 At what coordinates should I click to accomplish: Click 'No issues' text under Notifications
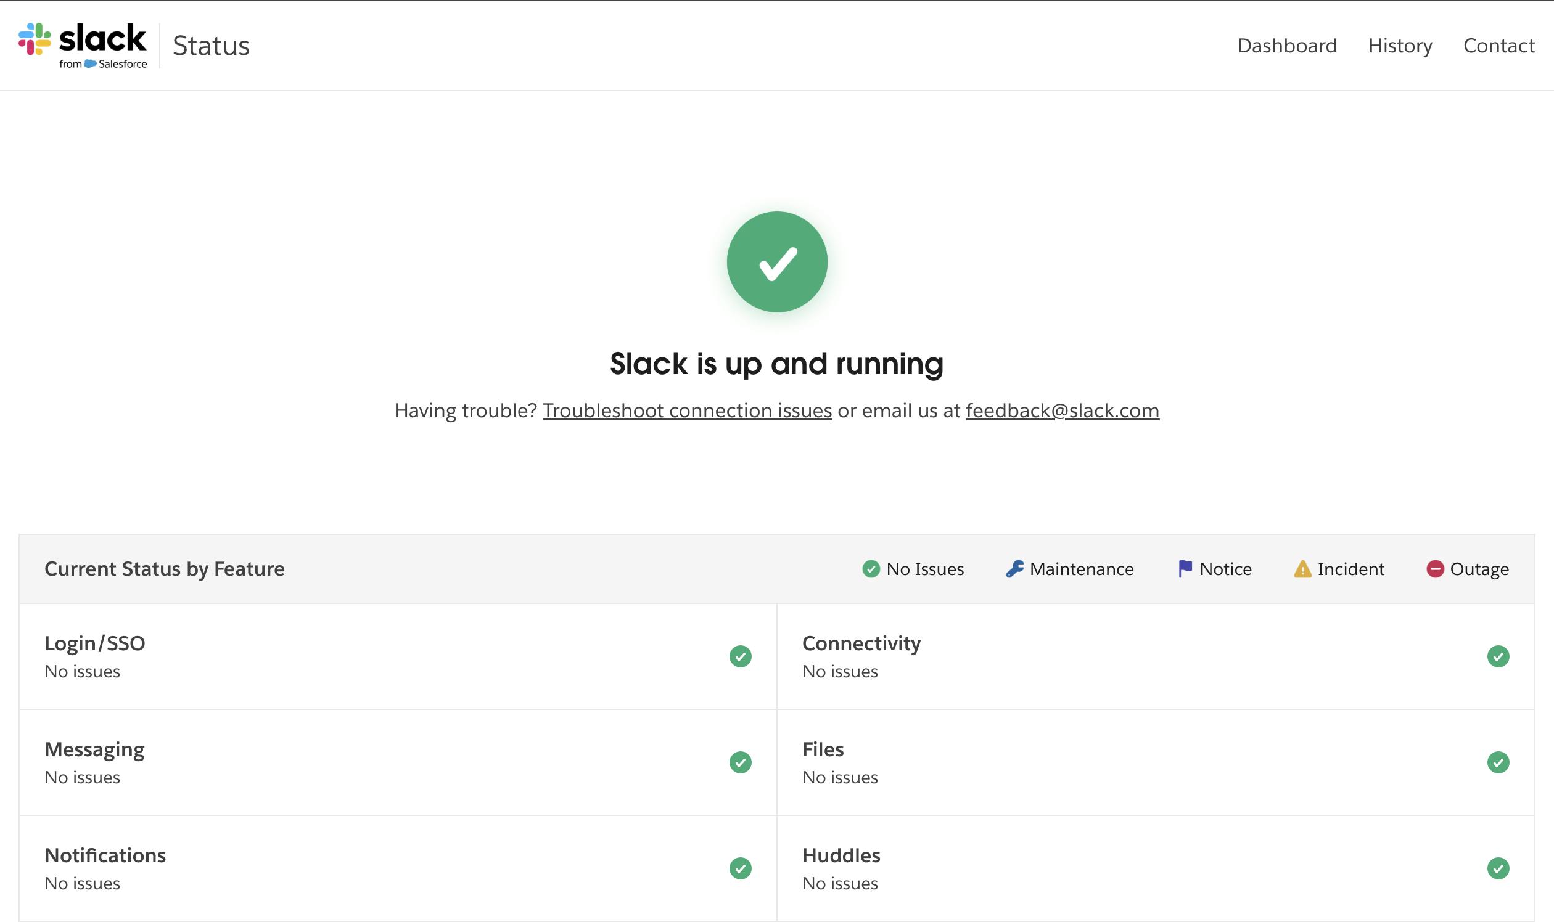(82, 883)
